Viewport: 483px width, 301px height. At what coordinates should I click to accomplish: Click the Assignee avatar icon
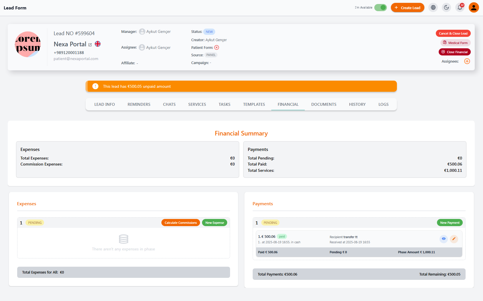(x=142, y=47)
